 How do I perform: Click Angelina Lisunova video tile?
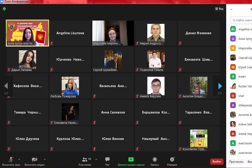70,33
